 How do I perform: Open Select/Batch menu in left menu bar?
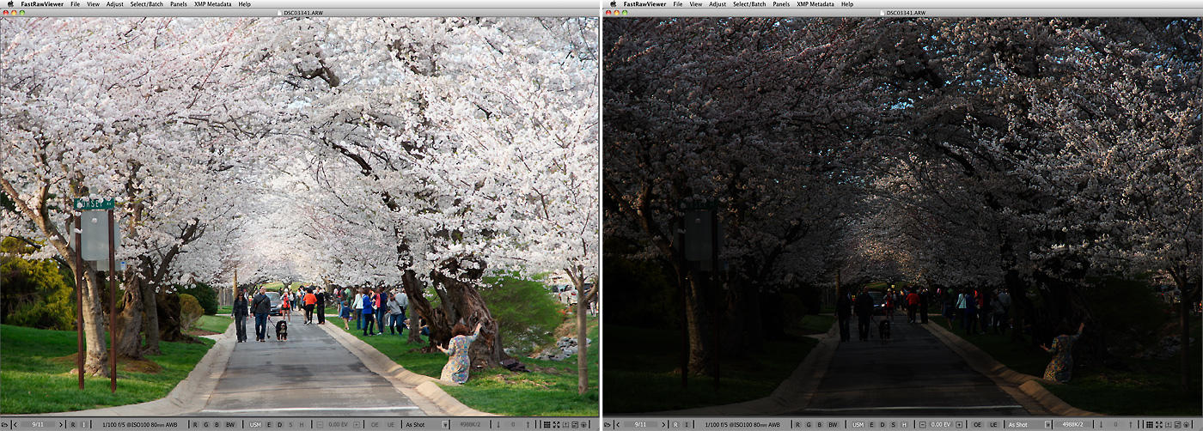pyautogui.click(x=147, y=4)
